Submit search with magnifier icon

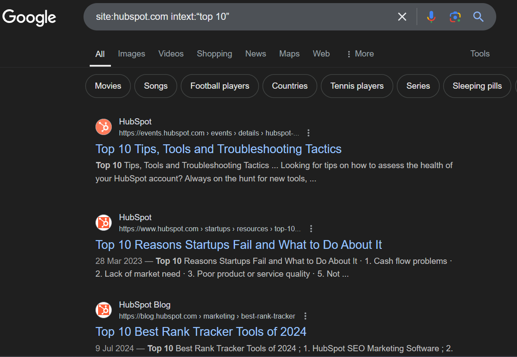point(478,17)
